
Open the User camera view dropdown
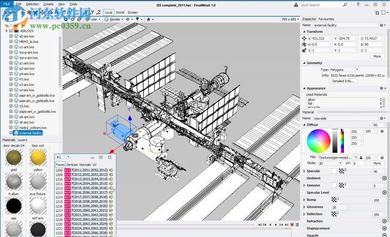[93, 19]
